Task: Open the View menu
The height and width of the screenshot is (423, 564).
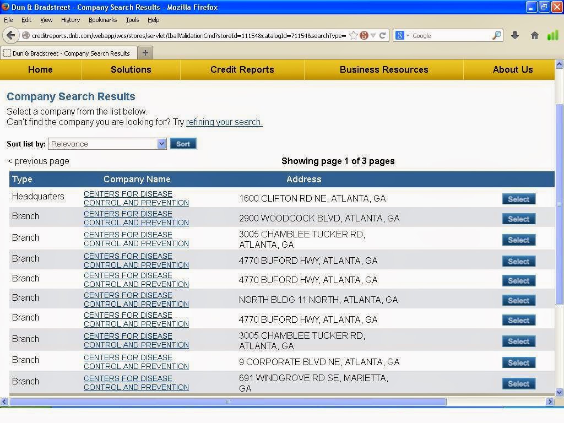Action: pos(46,20)
